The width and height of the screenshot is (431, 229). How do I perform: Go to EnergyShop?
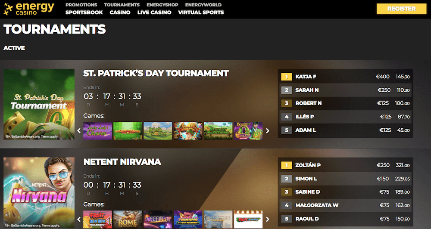[x=162, y=5]
